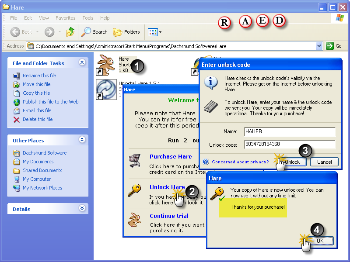The width and height of the screenshot is (350, 262).
Task: Open the File menu
Action: click(x=14, y=18)
